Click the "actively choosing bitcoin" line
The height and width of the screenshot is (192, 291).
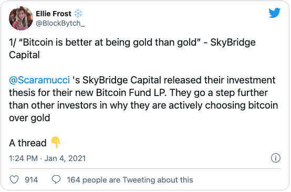[x=223, y=105]
